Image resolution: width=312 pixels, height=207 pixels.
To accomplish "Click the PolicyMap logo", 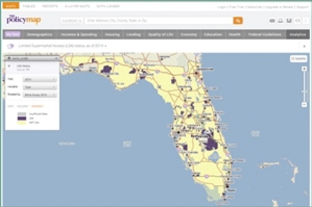I will coord(23,19).
